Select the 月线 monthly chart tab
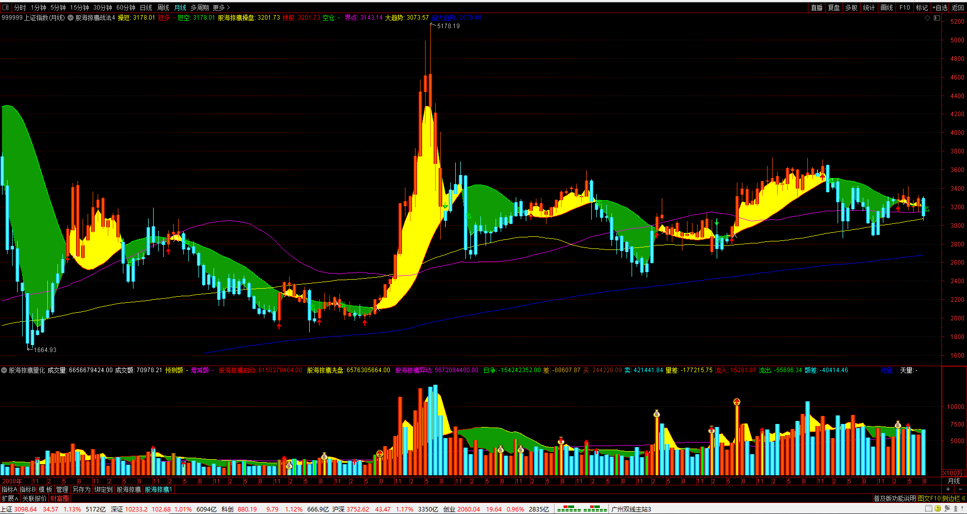967x514 pixels. (x=180, y=8)
